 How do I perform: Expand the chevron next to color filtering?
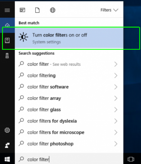[116, 76]
